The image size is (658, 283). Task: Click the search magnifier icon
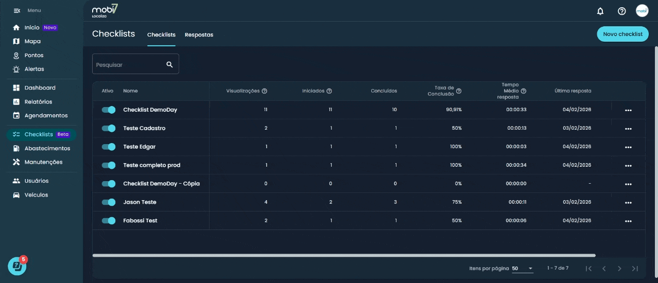tap(169, 64)
